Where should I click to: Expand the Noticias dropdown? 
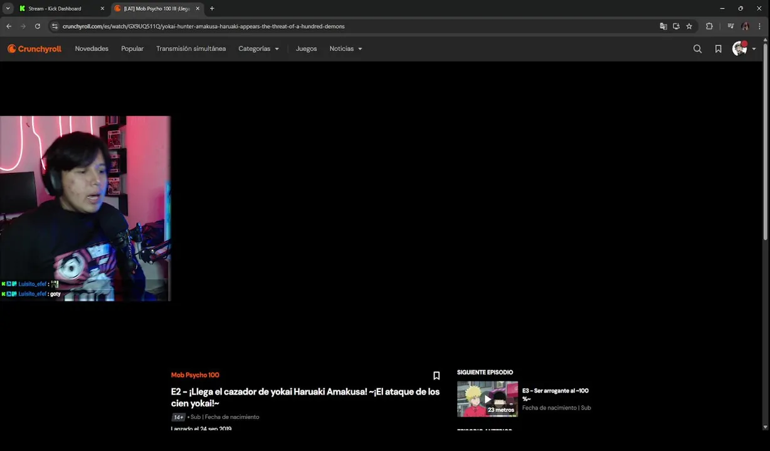345,49
